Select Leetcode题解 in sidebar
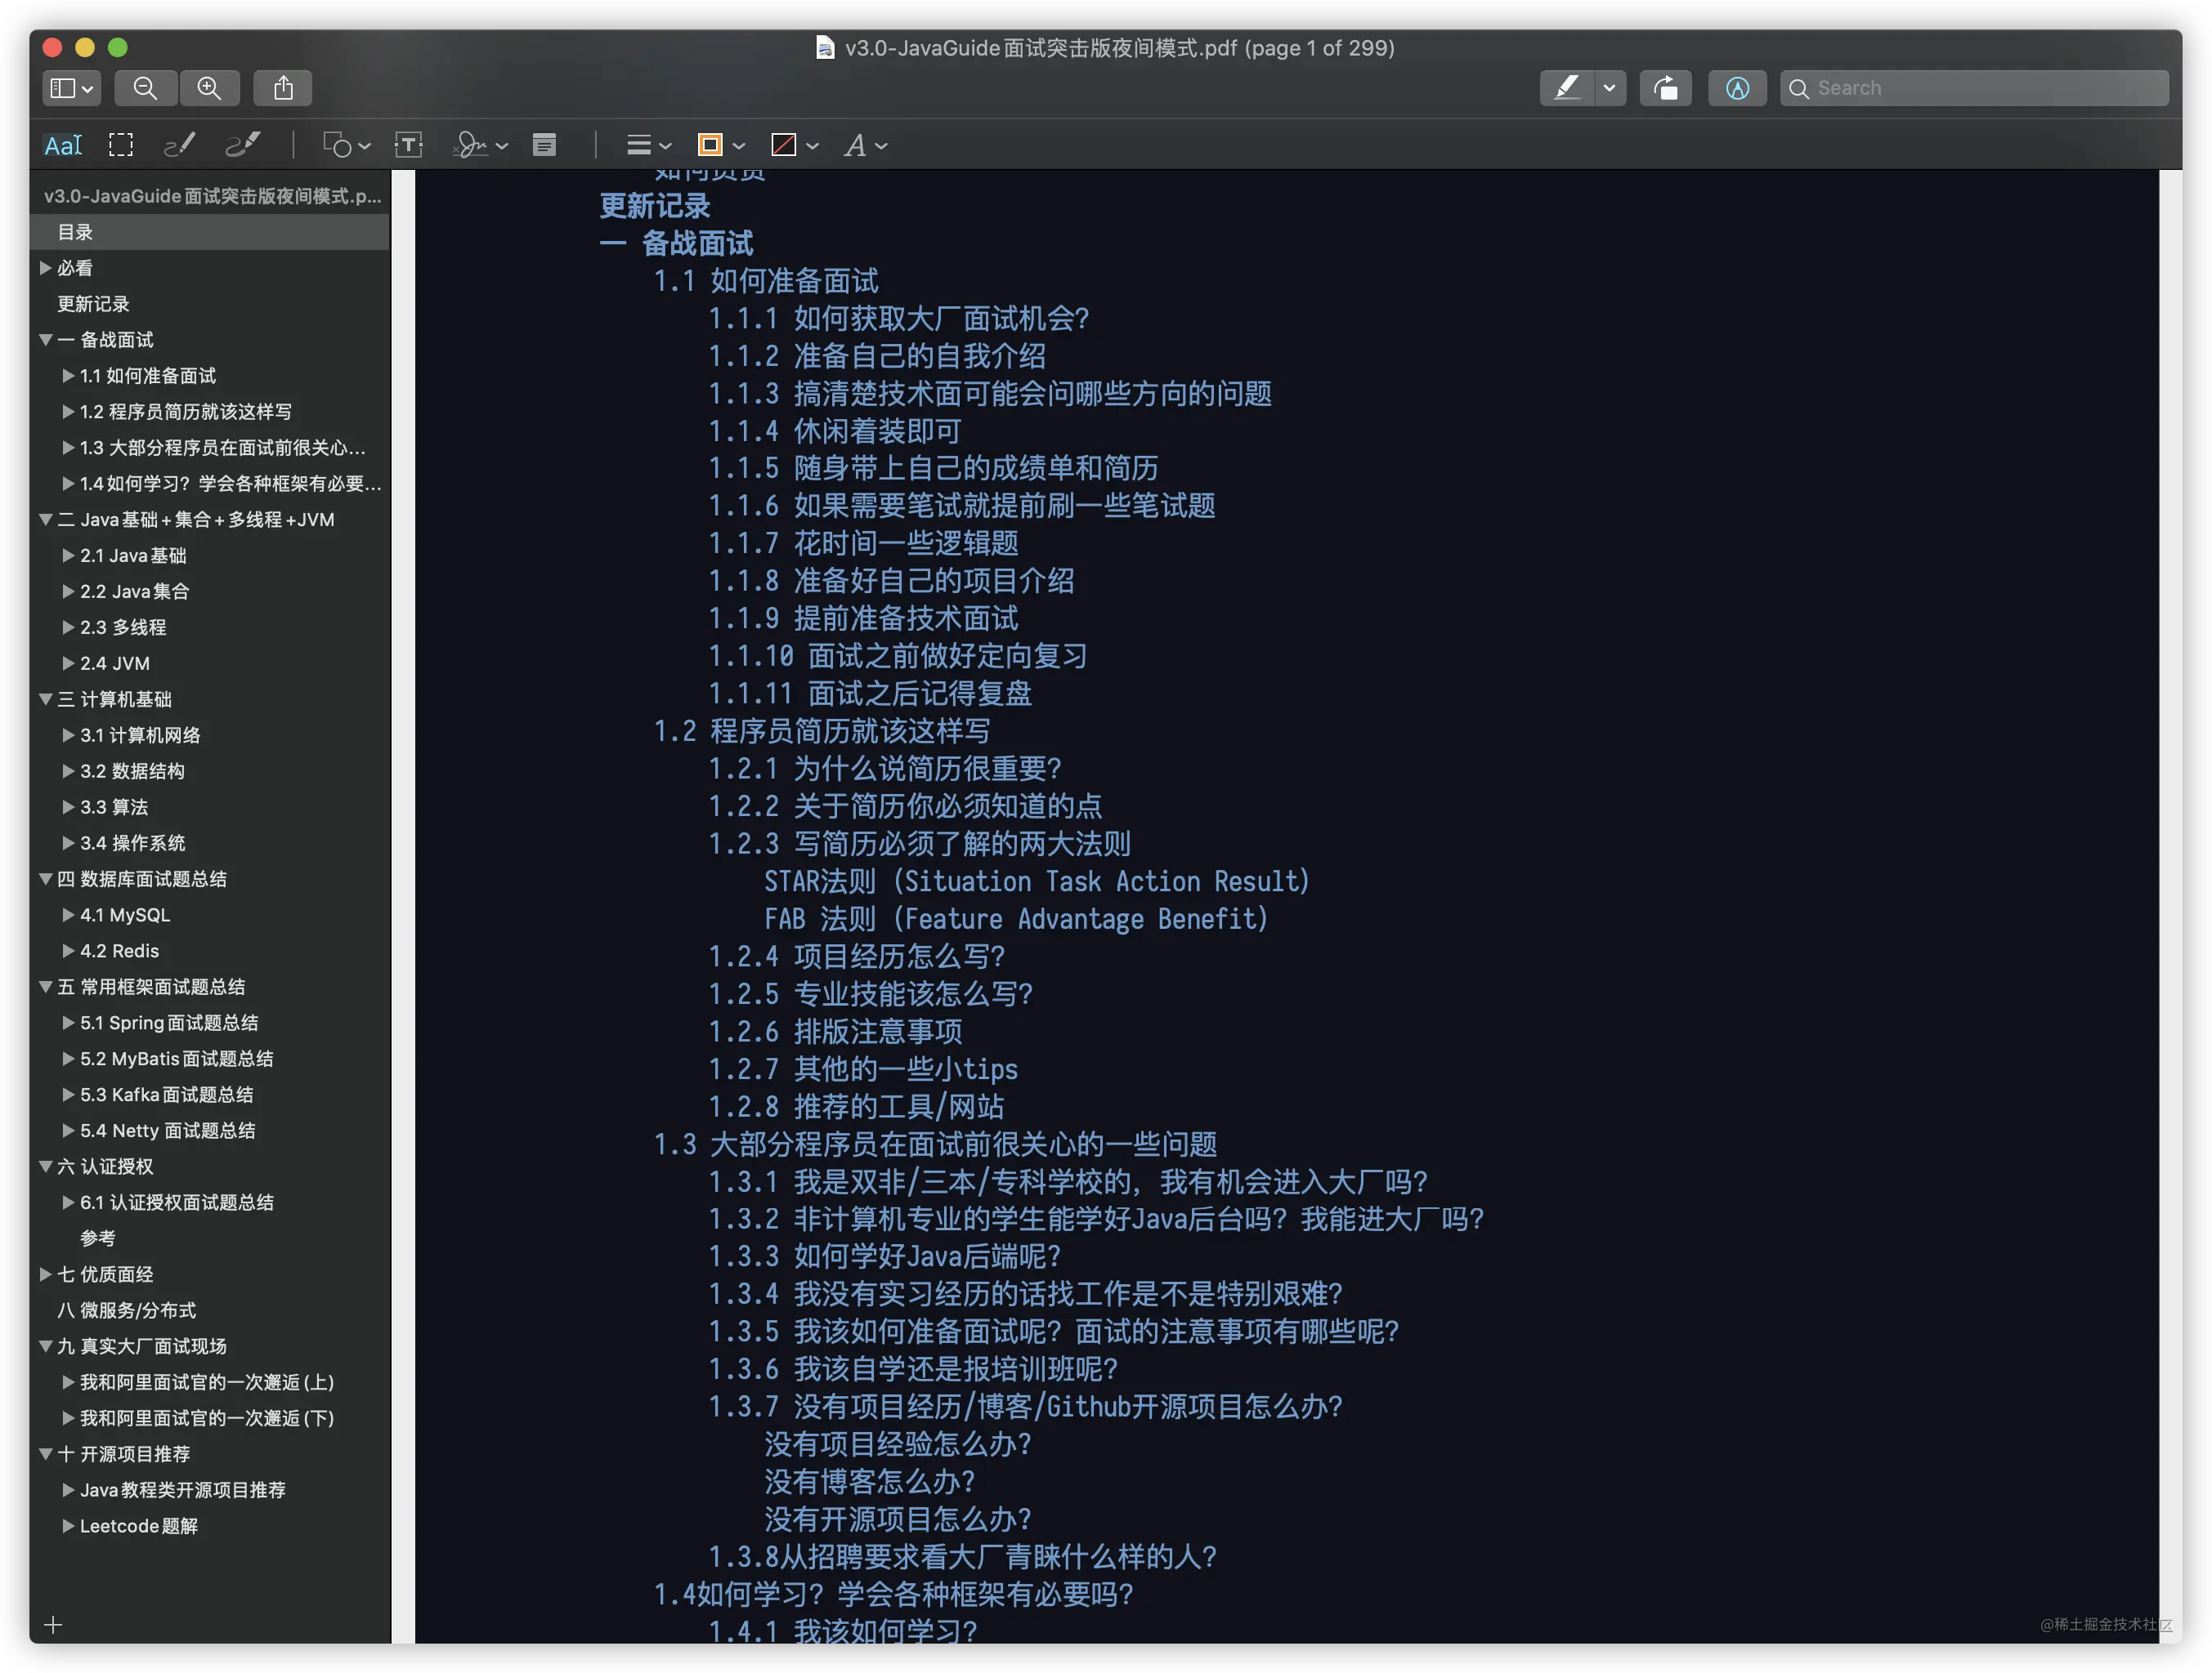 139,1527
